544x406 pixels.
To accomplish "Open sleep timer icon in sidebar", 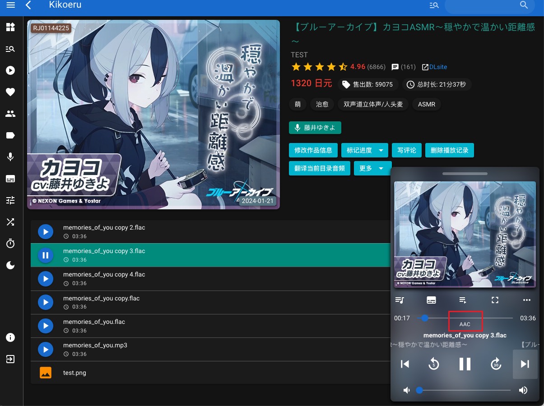I will coord(10,244).
